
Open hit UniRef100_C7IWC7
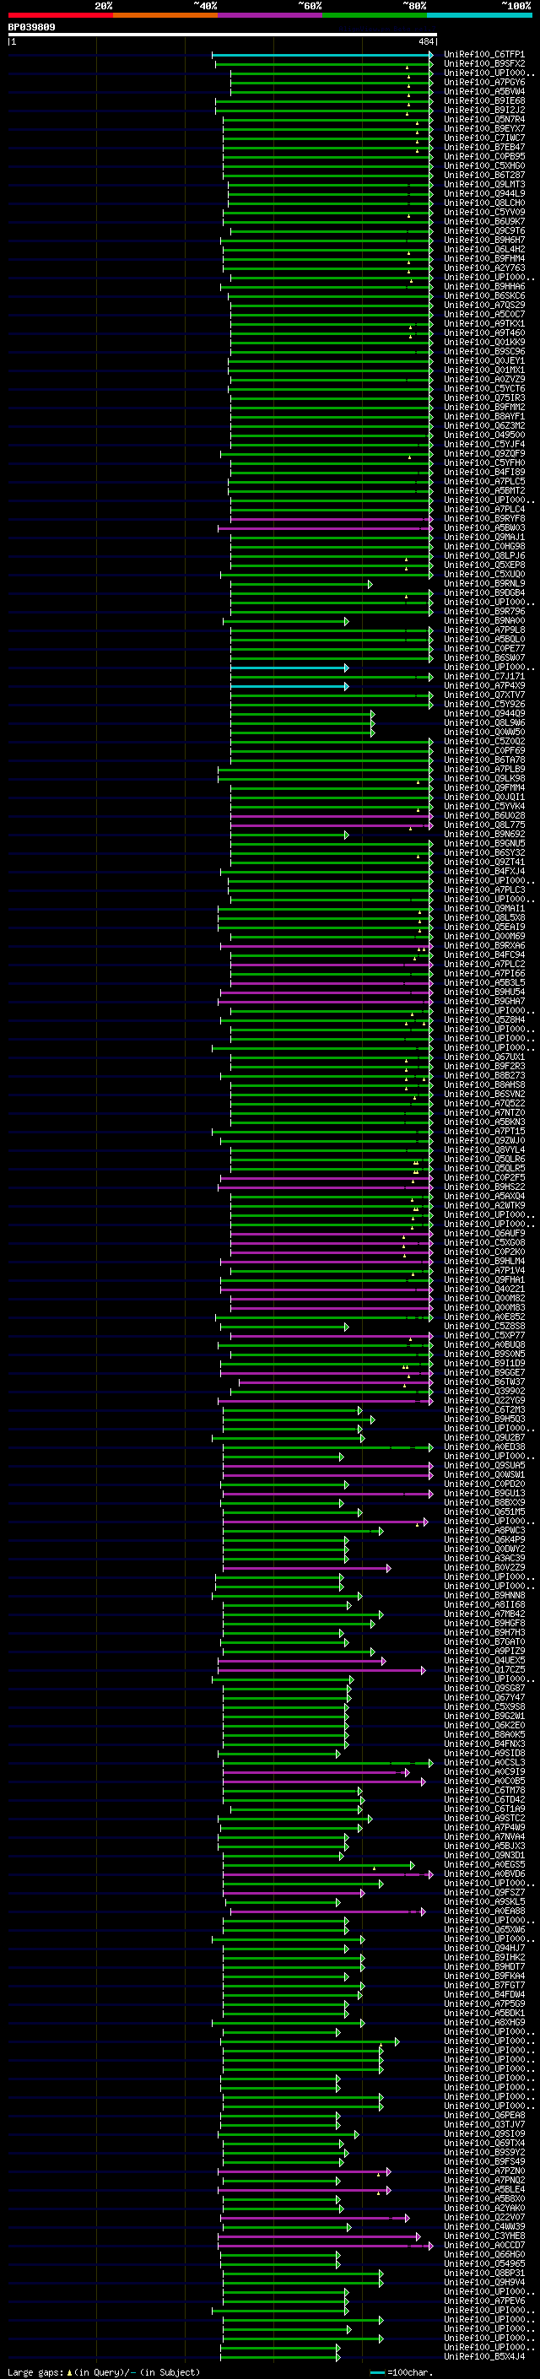coord(484,138)
